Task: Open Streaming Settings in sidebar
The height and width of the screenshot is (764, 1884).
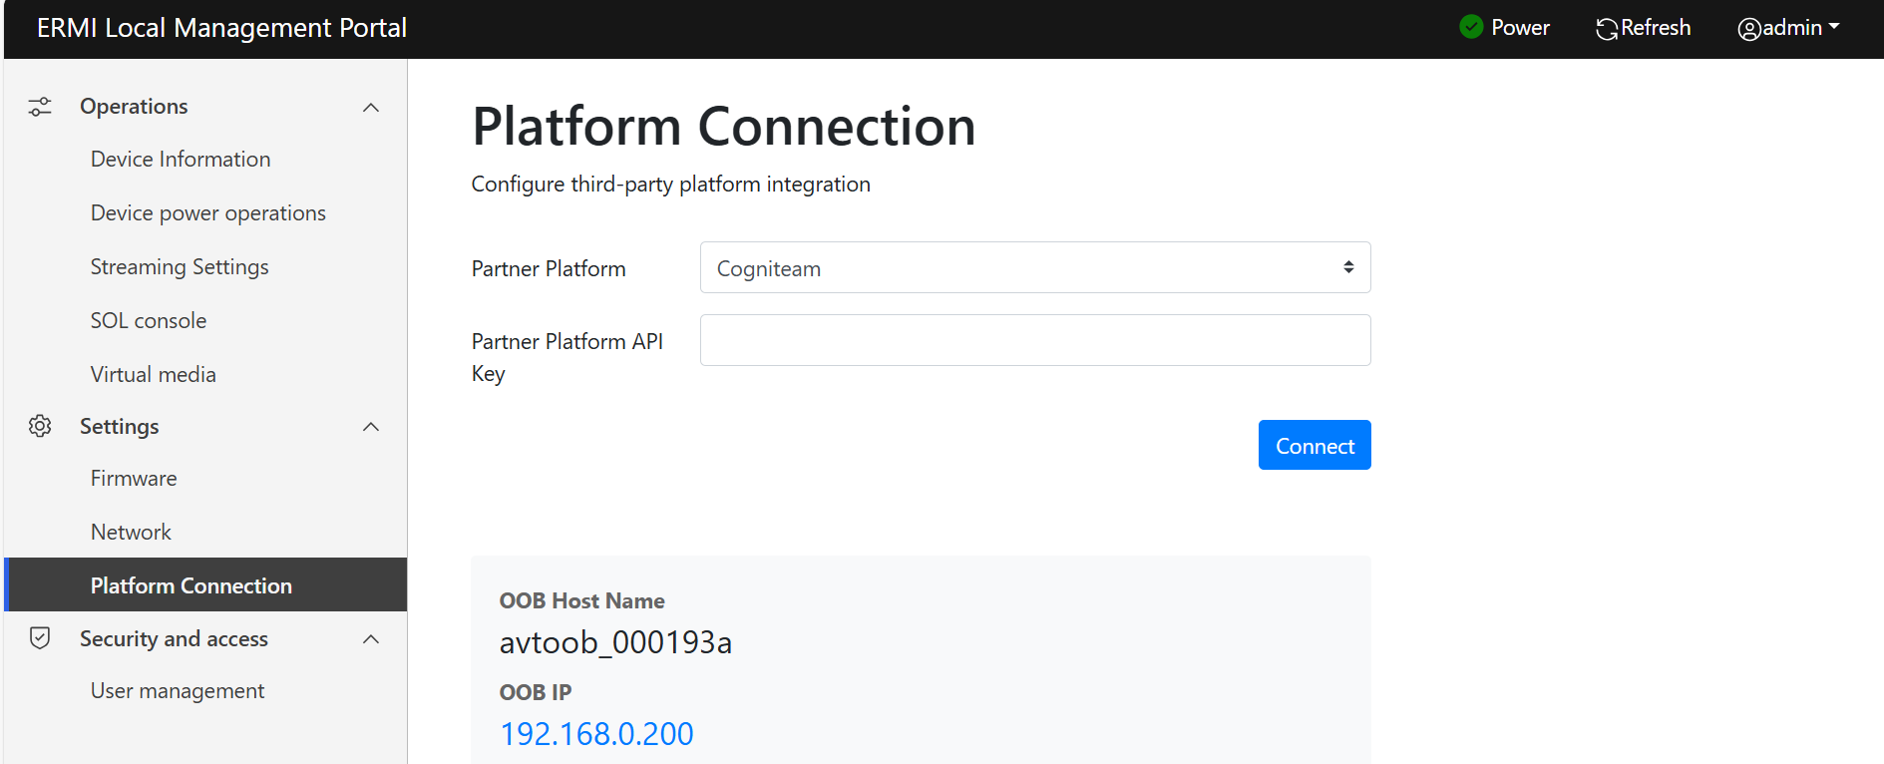Action: tap(180, 267)
